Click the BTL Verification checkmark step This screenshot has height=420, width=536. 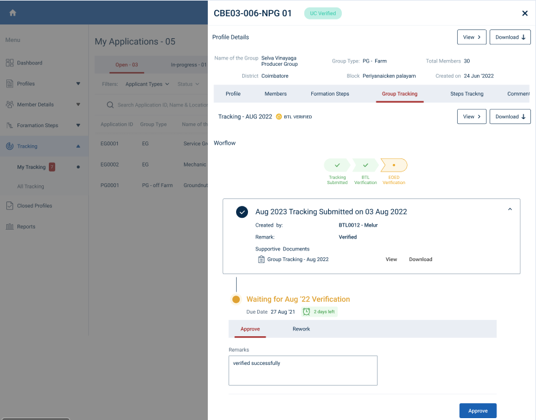click(x=366, y=165)
